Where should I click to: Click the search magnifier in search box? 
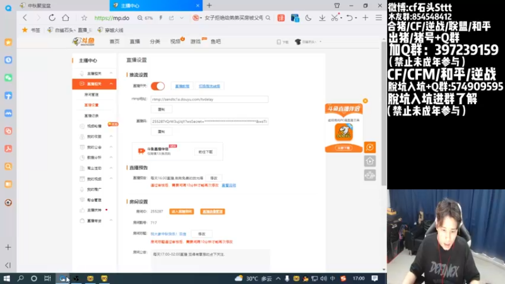pos(268,18)
